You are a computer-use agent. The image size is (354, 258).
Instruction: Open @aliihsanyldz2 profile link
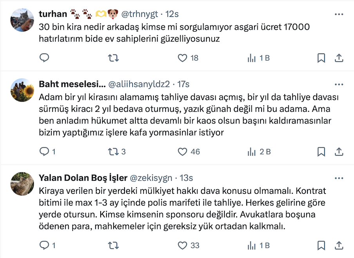coord(139,84)
